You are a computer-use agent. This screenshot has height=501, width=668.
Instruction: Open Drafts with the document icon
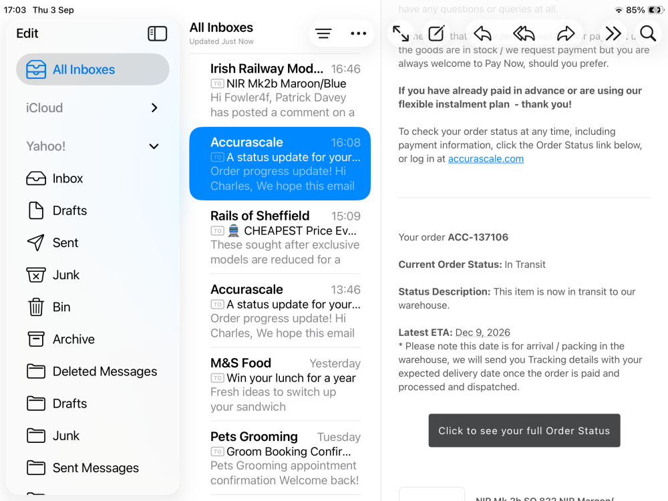[x=92, y=210]
